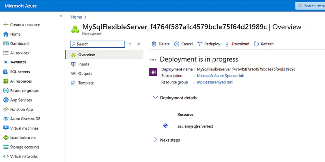Click the Deployment name value text
This screenshot has width=325, height=162.
[246, 69]
